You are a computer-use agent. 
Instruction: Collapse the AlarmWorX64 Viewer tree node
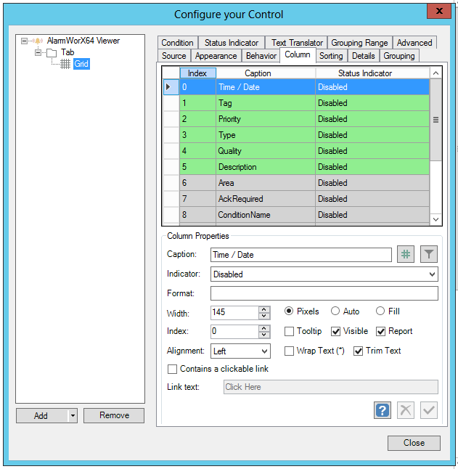[x=24, y=41]
